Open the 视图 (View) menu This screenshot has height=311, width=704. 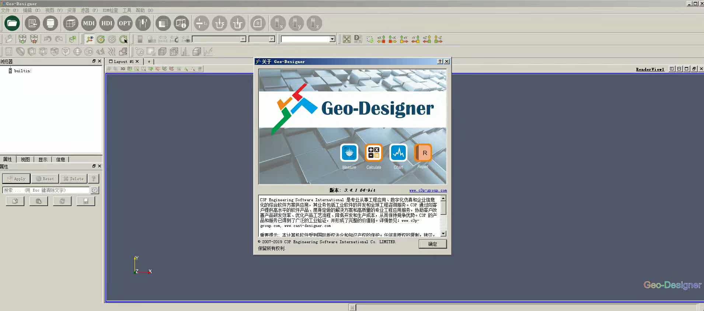point(54,10)
